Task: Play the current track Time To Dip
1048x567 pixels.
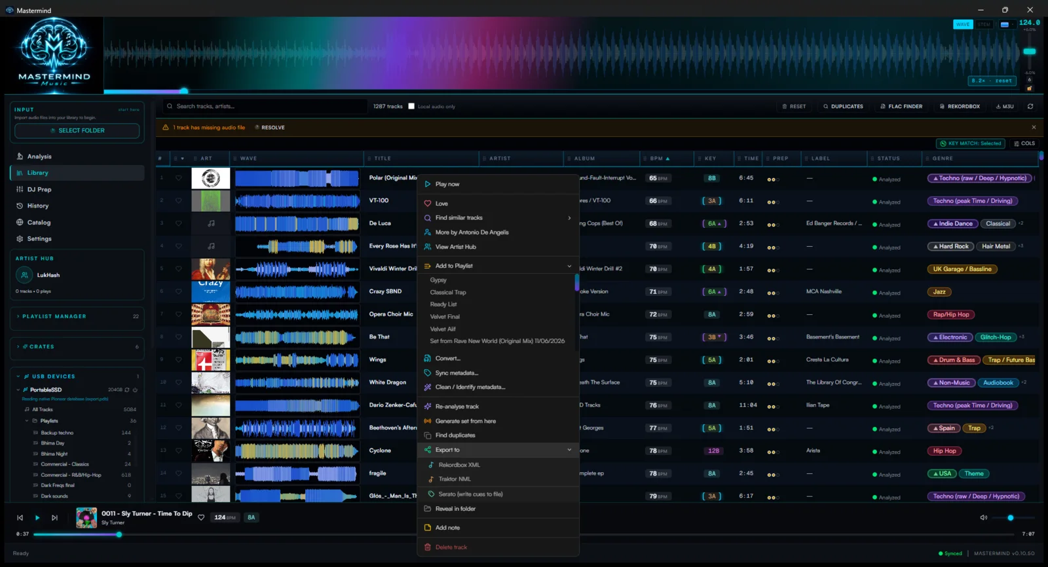Action: (x=37, y=518)
